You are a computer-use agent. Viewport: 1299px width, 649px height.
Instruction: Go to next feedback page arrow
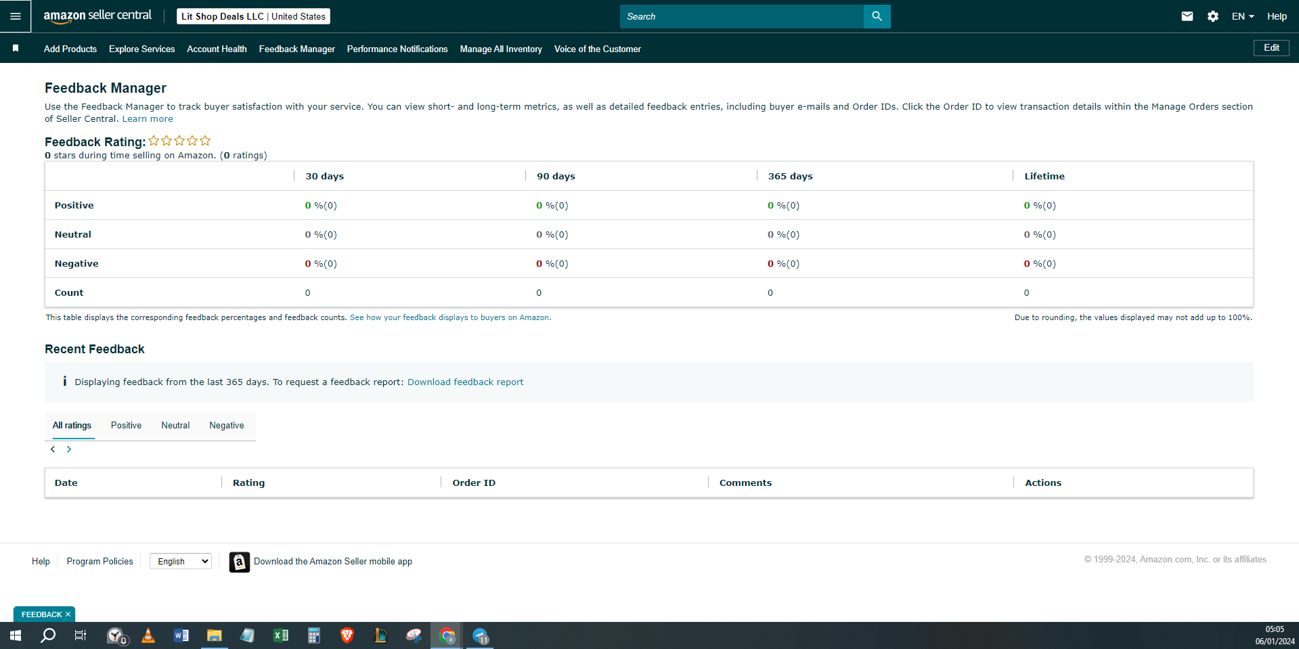click(69, 449)
